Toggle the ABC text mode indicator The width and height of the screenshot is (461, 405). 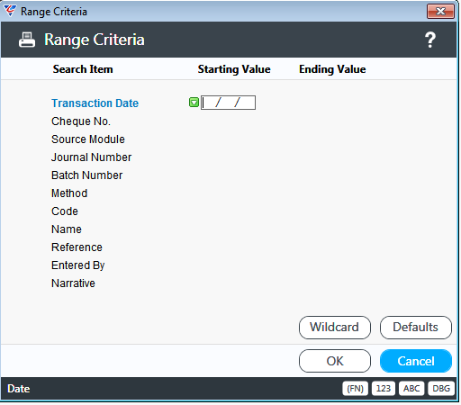point(411,389)
